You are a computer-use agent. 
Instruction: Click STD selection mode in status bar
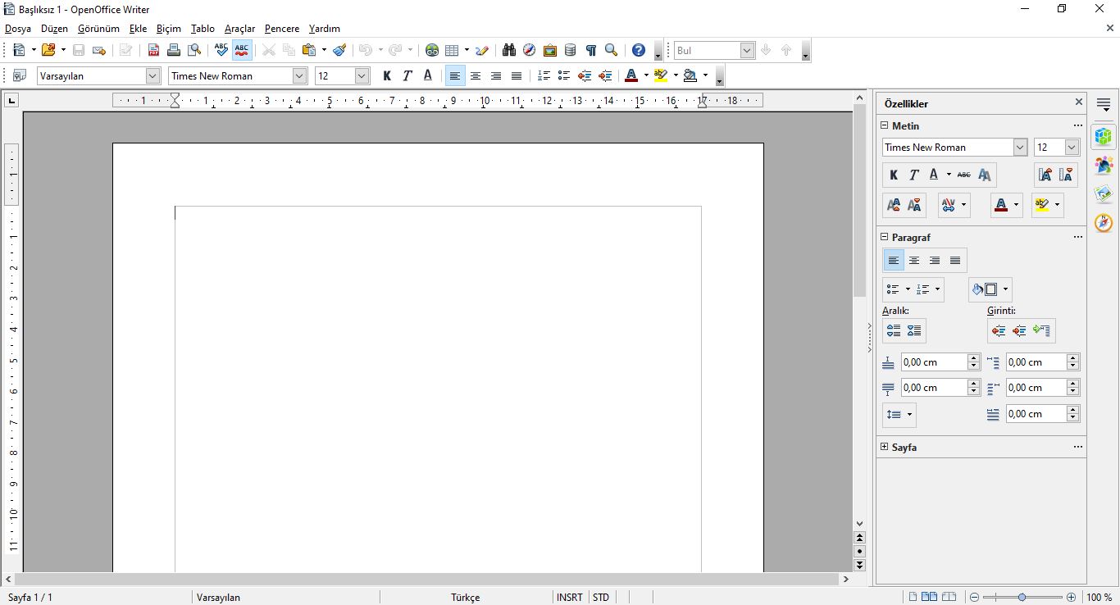coord(601,598)
